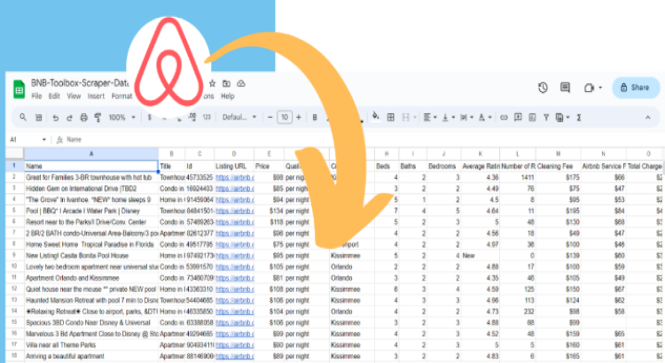665x363 pixels.
Task: Select cell 'Villa near all Theme Parks'
Action: point(90,344)
